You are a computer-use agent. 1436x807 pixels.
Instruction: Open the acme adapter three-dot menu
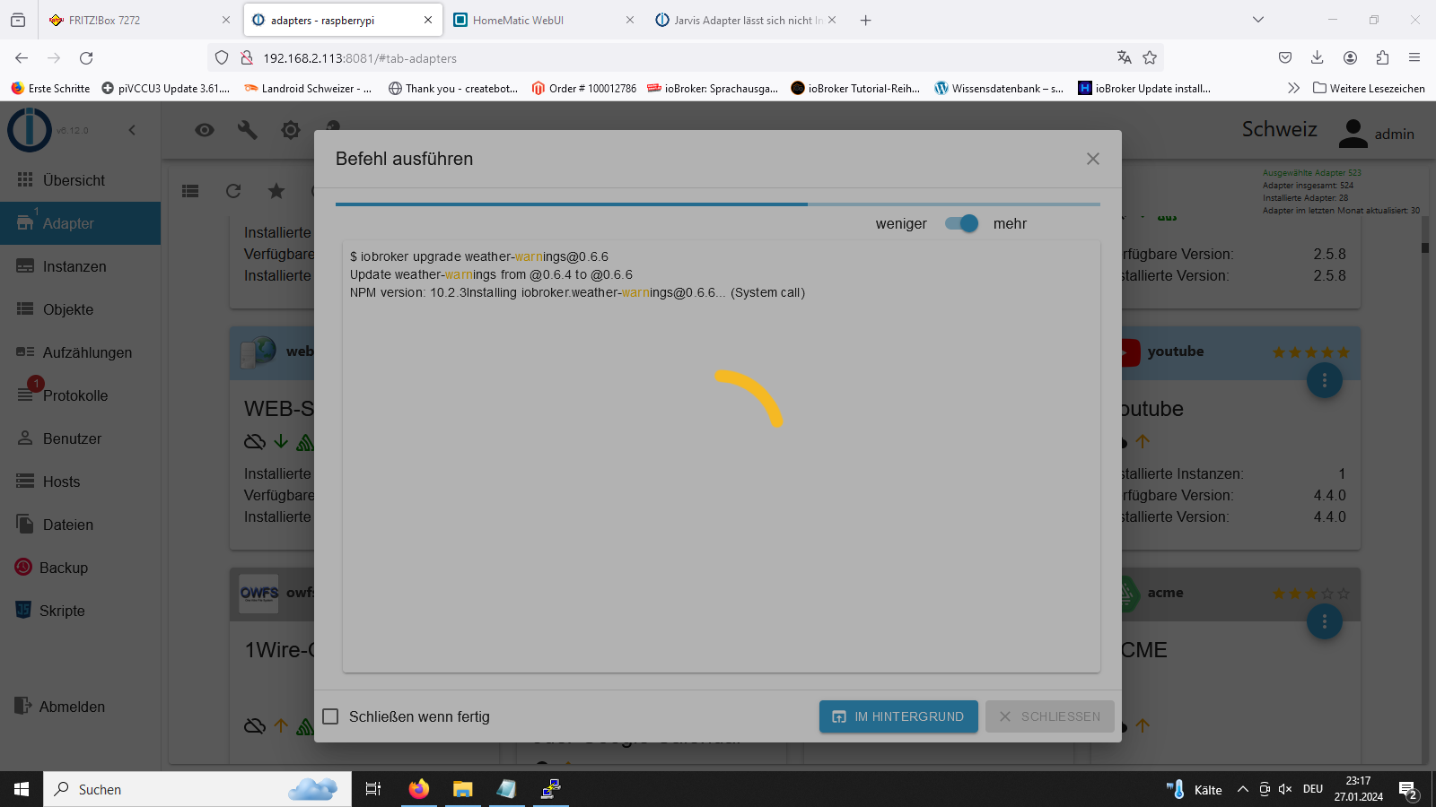1324,621
